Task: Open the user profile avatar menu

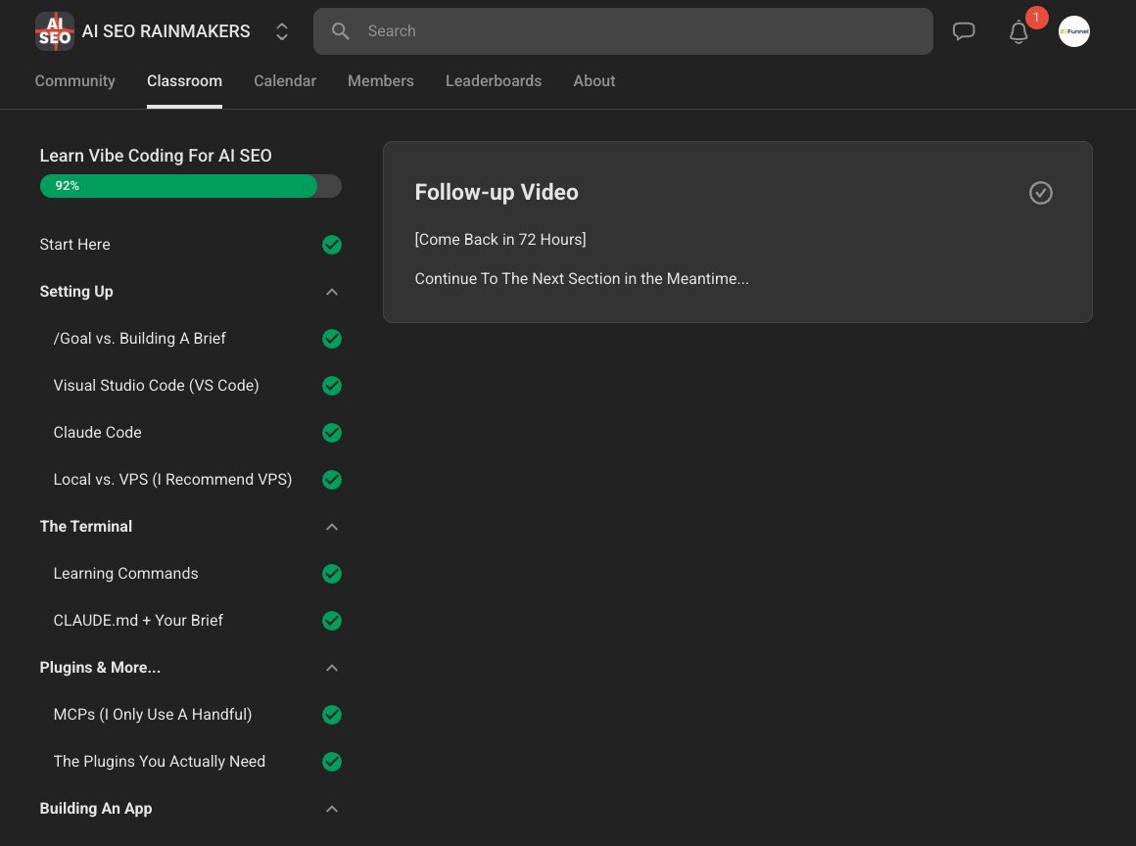Action: coord(1073,31)
